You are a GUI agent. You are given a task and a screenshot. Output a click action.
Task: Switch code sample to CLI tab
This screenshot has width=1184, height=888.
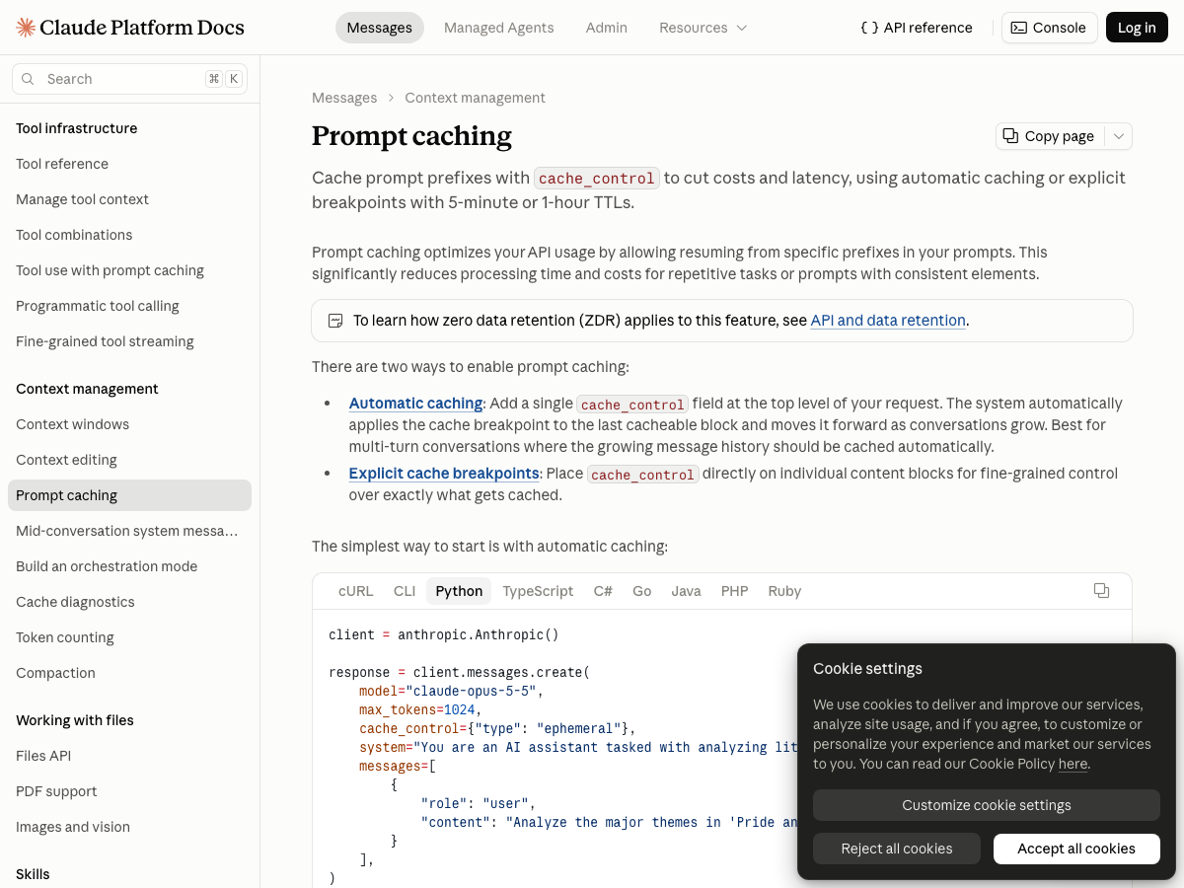tap(405, 591)
